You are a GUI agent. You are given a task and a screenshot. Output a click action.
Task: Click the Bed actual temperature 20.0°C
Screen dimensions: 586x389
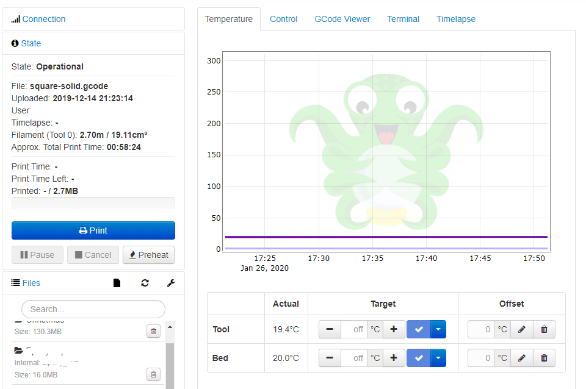(286, 358)
